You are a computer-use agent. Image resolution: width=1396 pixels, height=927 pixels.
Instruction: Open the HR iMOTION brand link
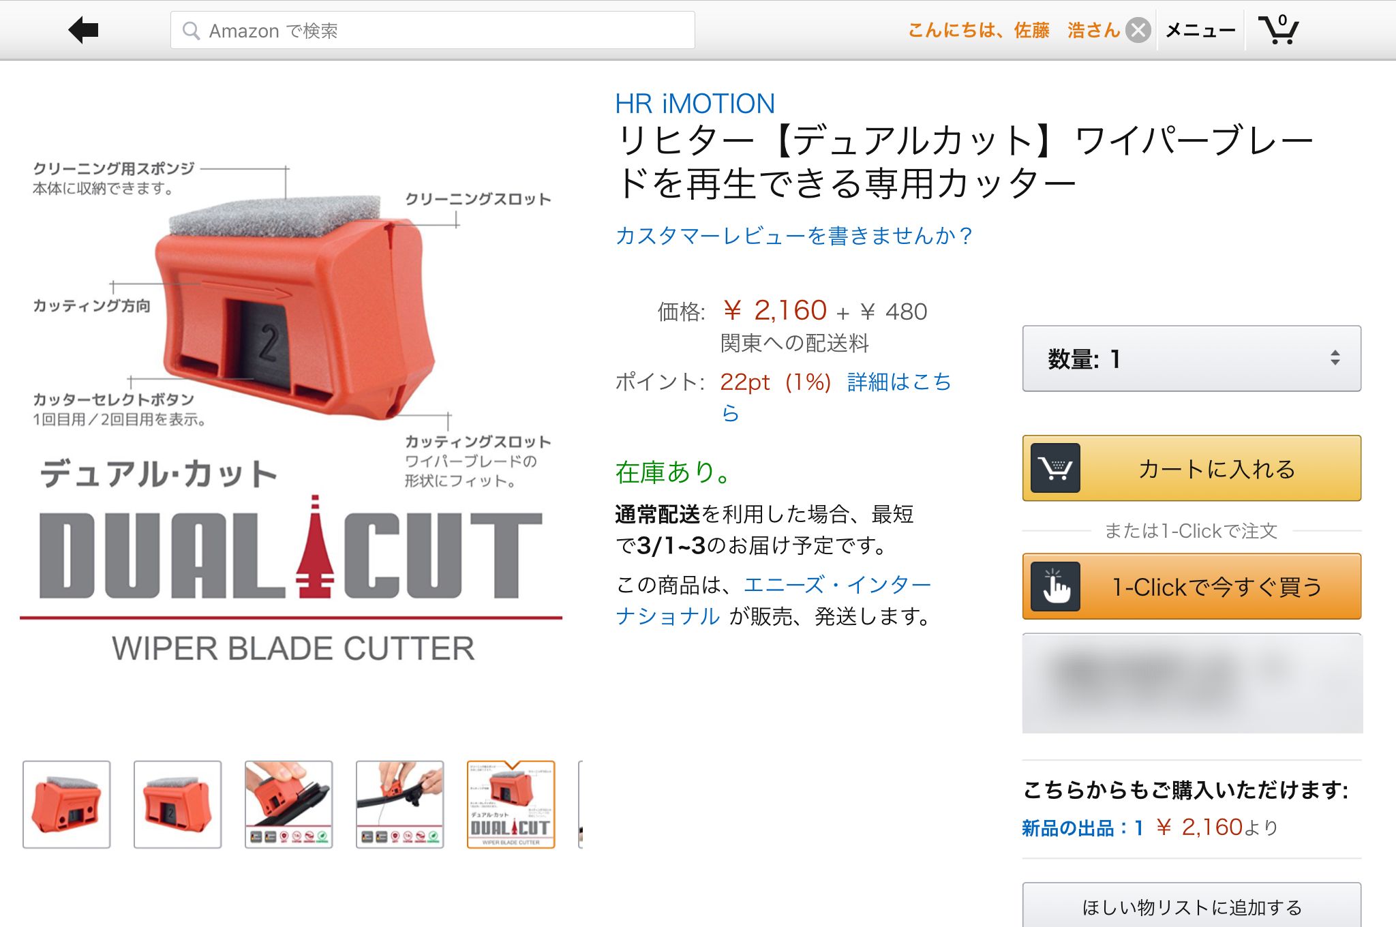(695, 104)
